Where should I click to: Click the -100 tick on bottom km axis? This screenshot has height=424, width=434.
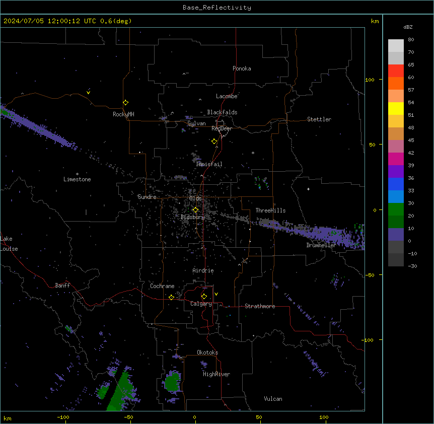63,417
